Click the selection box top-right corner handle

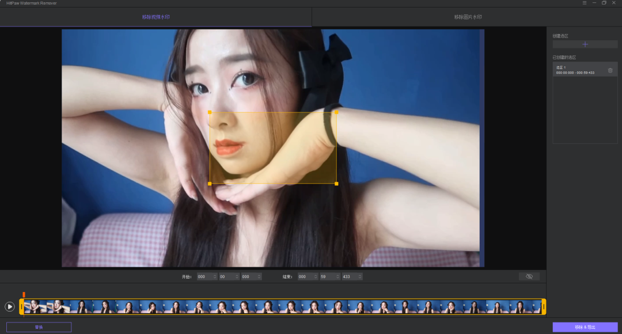[336, 112]
